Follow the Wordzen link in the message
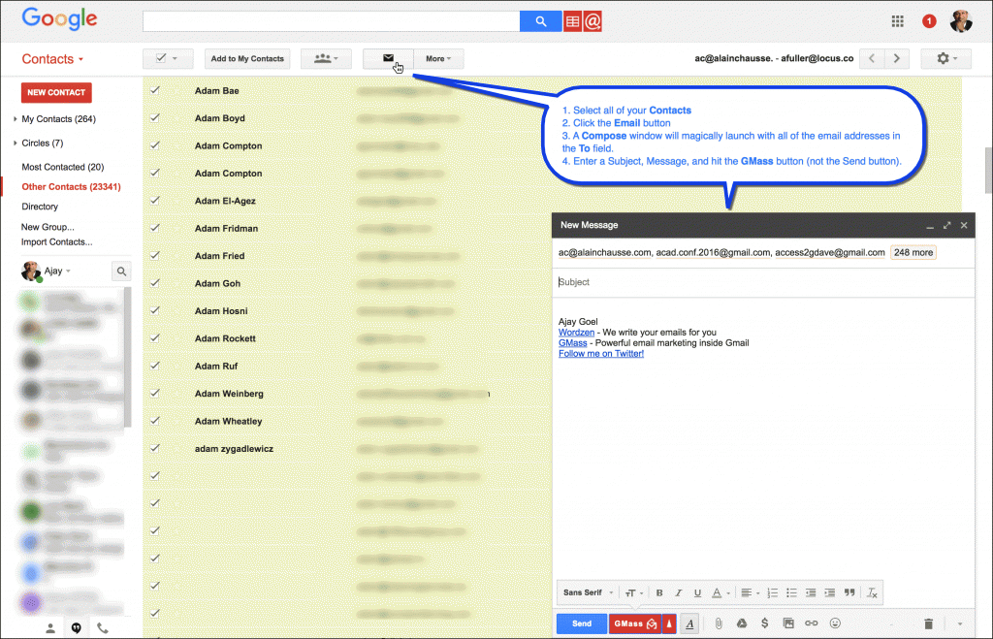 [576, 332]
